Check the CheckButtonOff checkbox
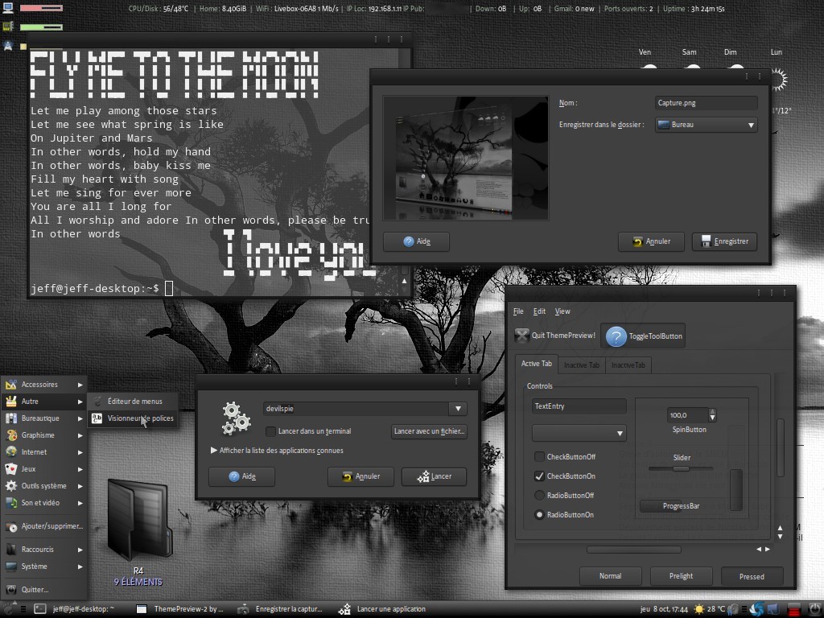The height and width of the screenshot is (618, 824). click(539, 457)
